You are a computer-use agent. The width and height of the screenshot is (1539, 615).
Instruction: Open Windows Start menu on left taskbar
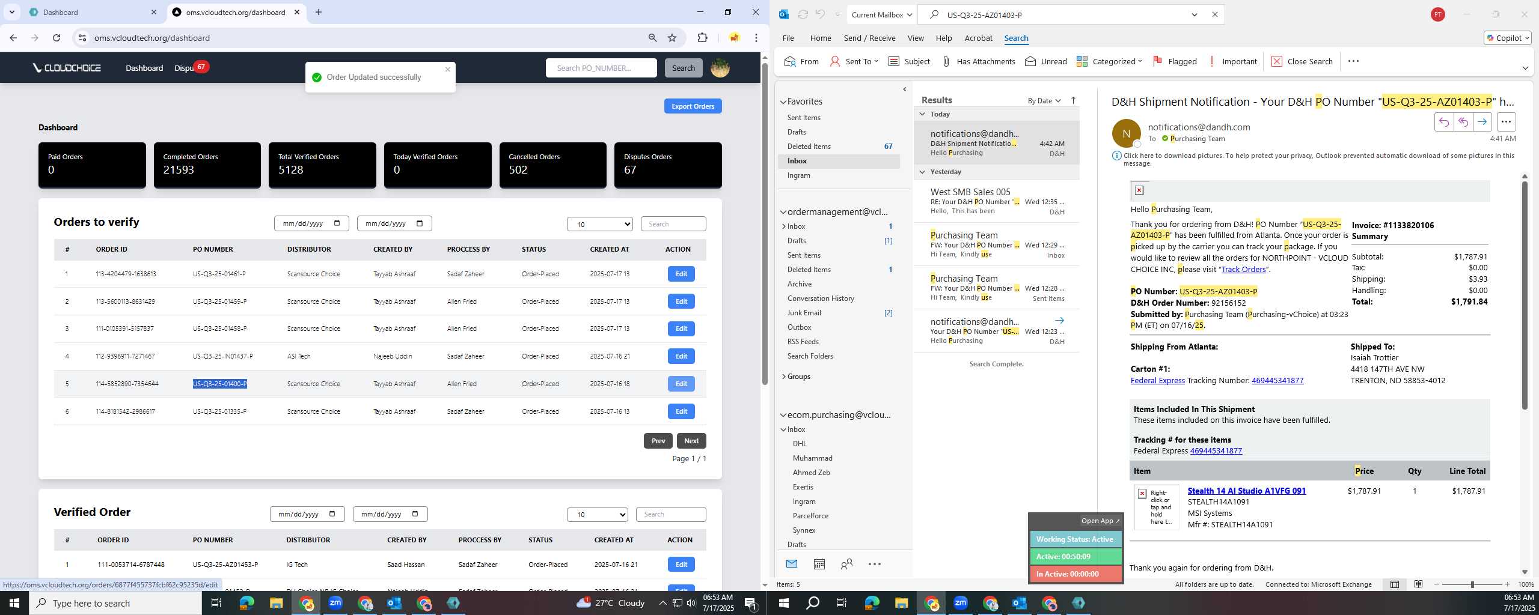(x=14, y=603)
